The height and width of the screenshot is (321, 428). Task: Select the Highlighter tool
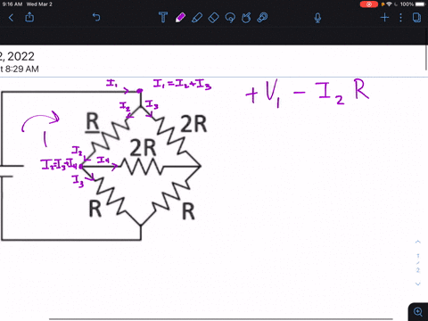coord(197,18)
